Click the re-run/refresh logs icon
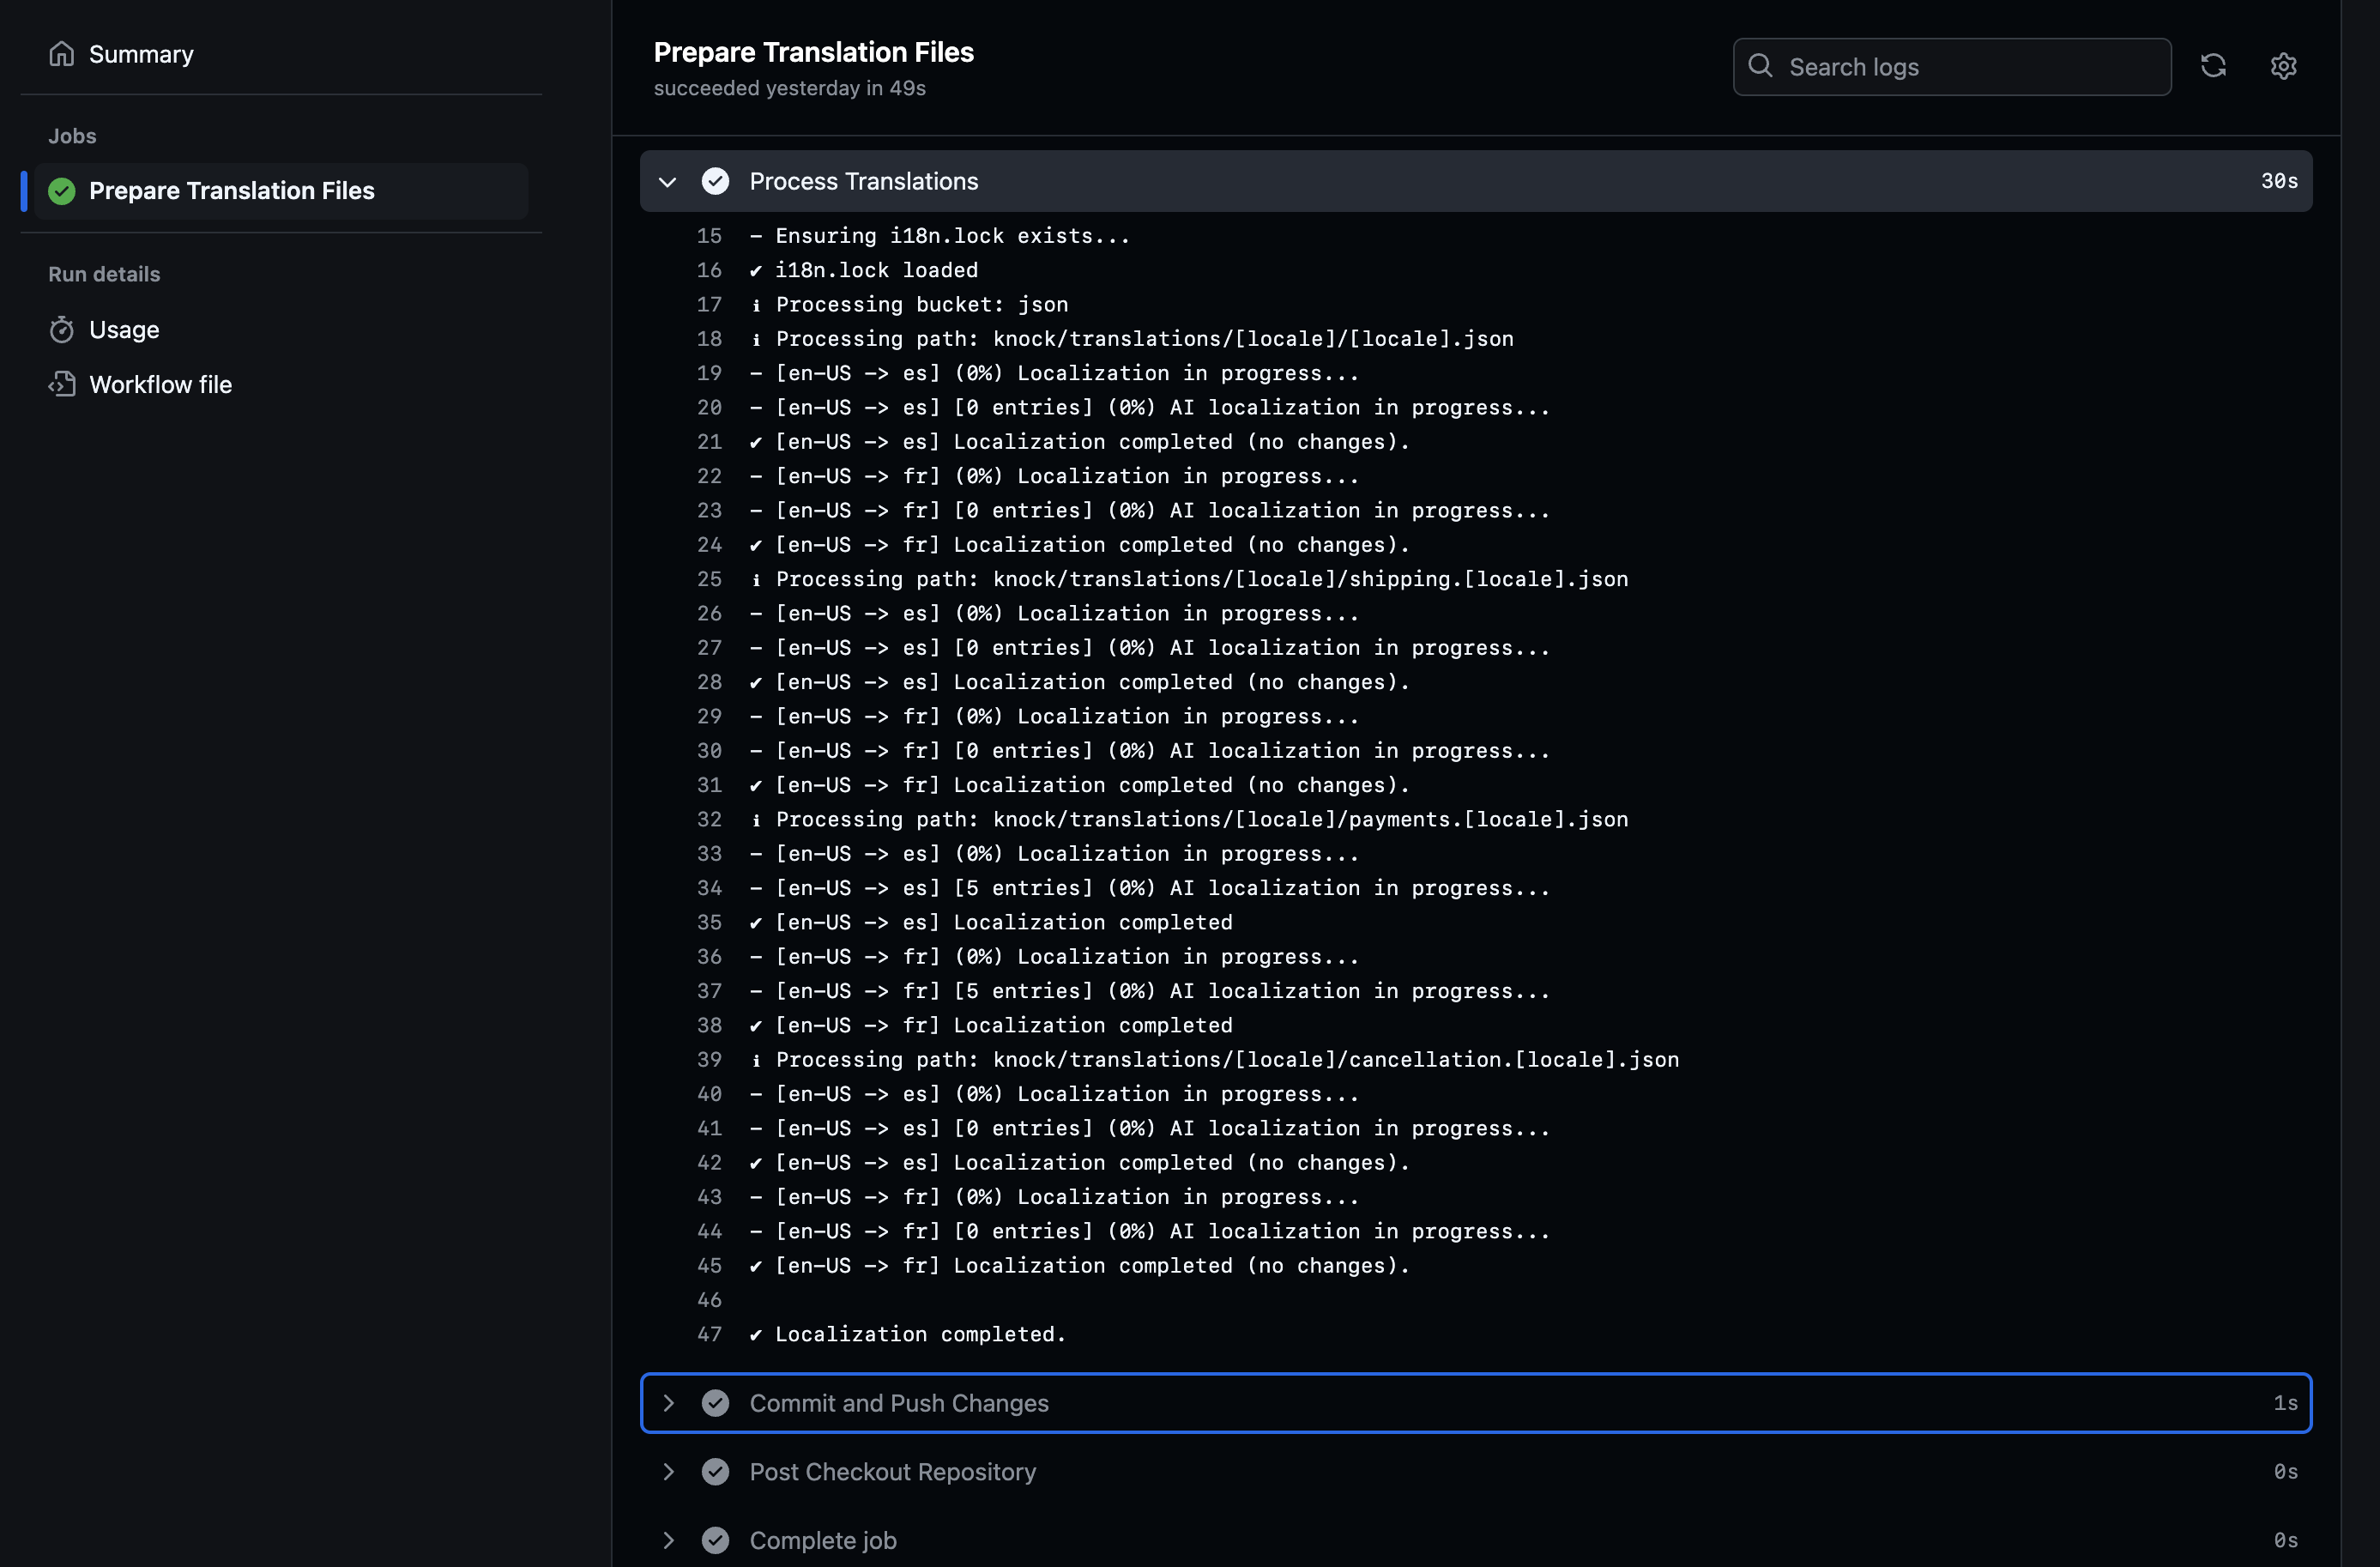 (x=2214, y=66)
